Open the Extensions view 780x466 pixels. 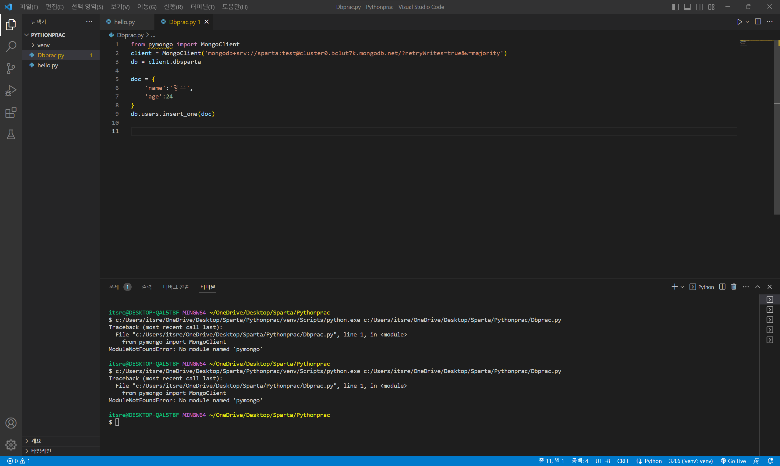click(11, 112)
